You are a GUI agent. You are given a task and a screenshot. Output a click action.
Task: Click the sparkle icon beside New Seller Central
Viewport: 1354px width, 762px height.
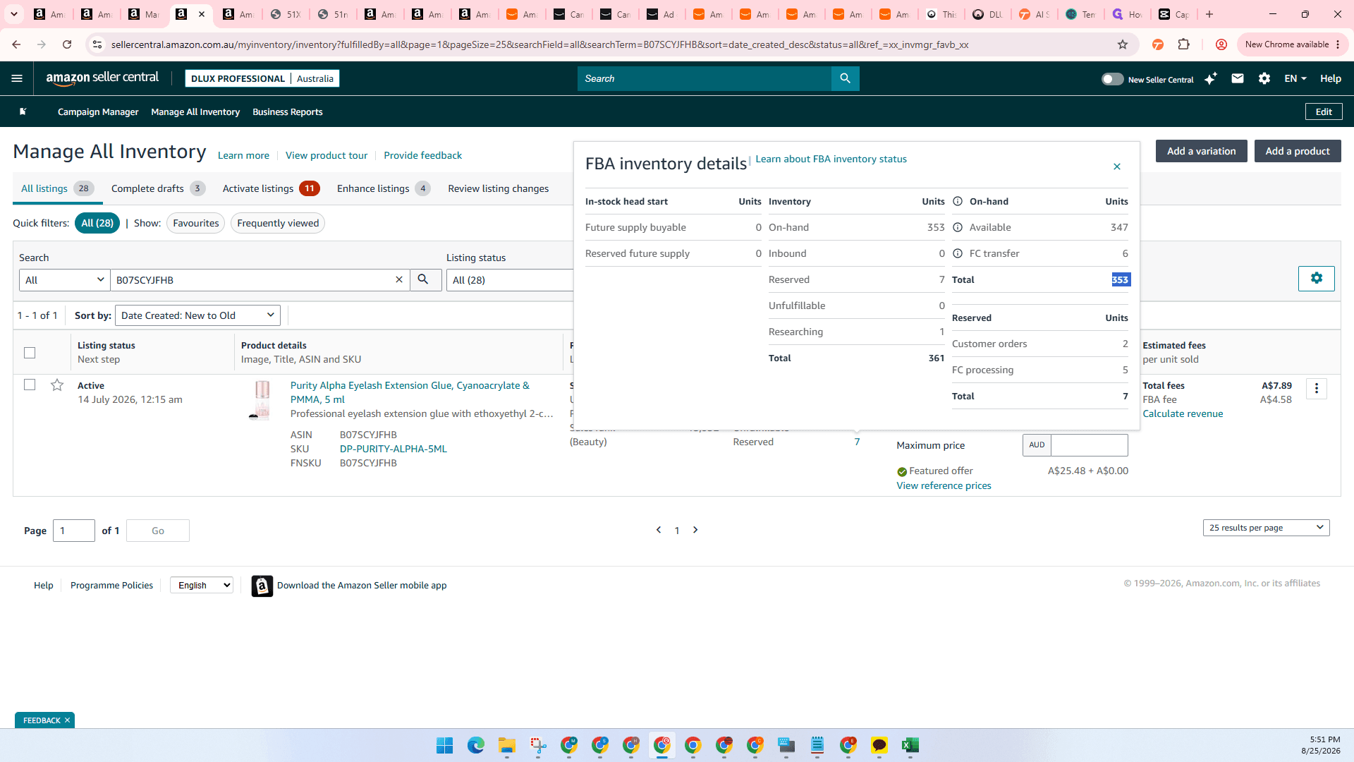(1211, 78)
